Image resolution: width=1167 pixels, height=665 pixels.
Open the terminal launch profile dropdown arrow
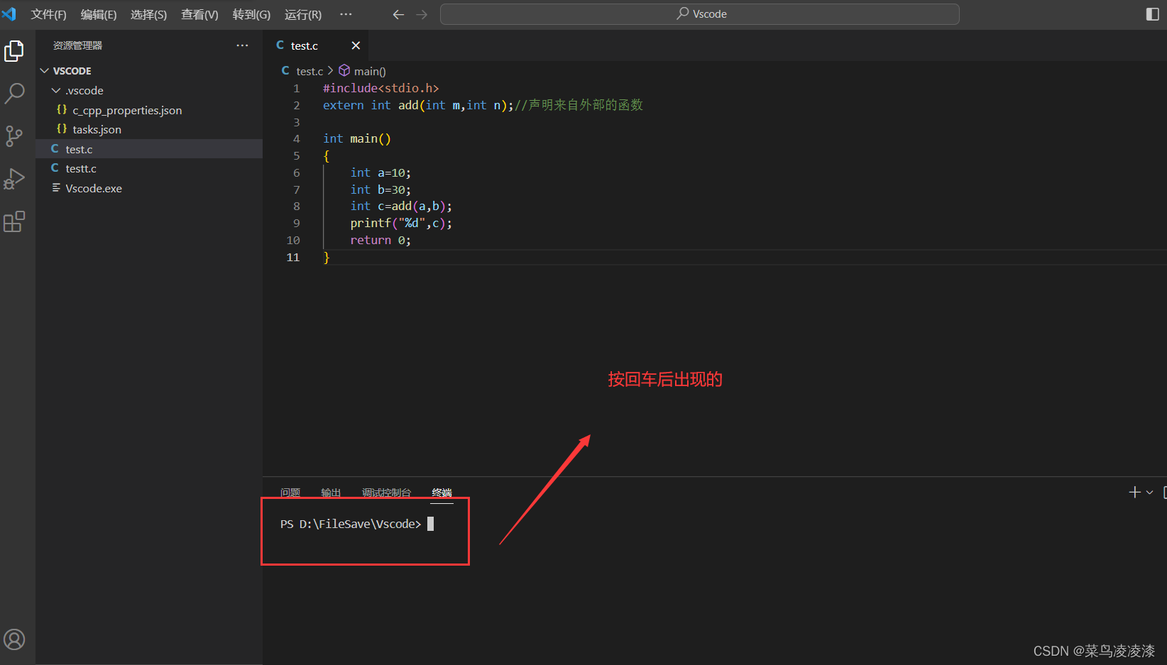1149,492
